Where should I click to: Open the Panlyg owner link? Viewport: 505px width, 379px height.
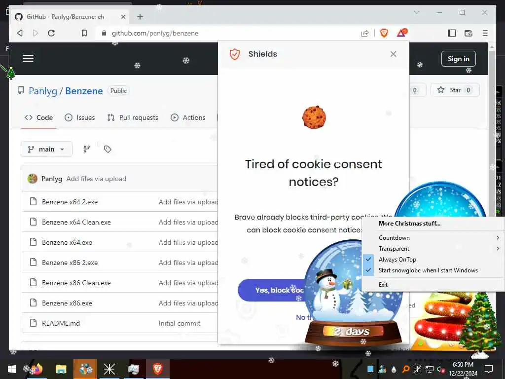[x=43, y=91]
